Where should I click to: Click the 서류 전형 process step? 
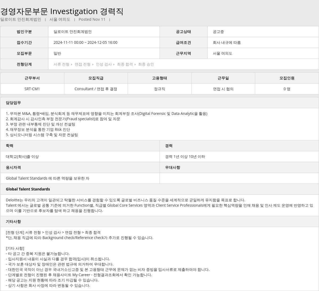click(x=61, y=64)
